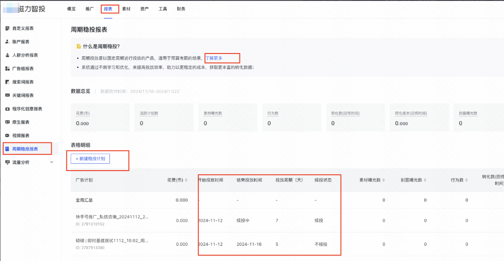Click the 不续投 status cell

pos(321,244)
